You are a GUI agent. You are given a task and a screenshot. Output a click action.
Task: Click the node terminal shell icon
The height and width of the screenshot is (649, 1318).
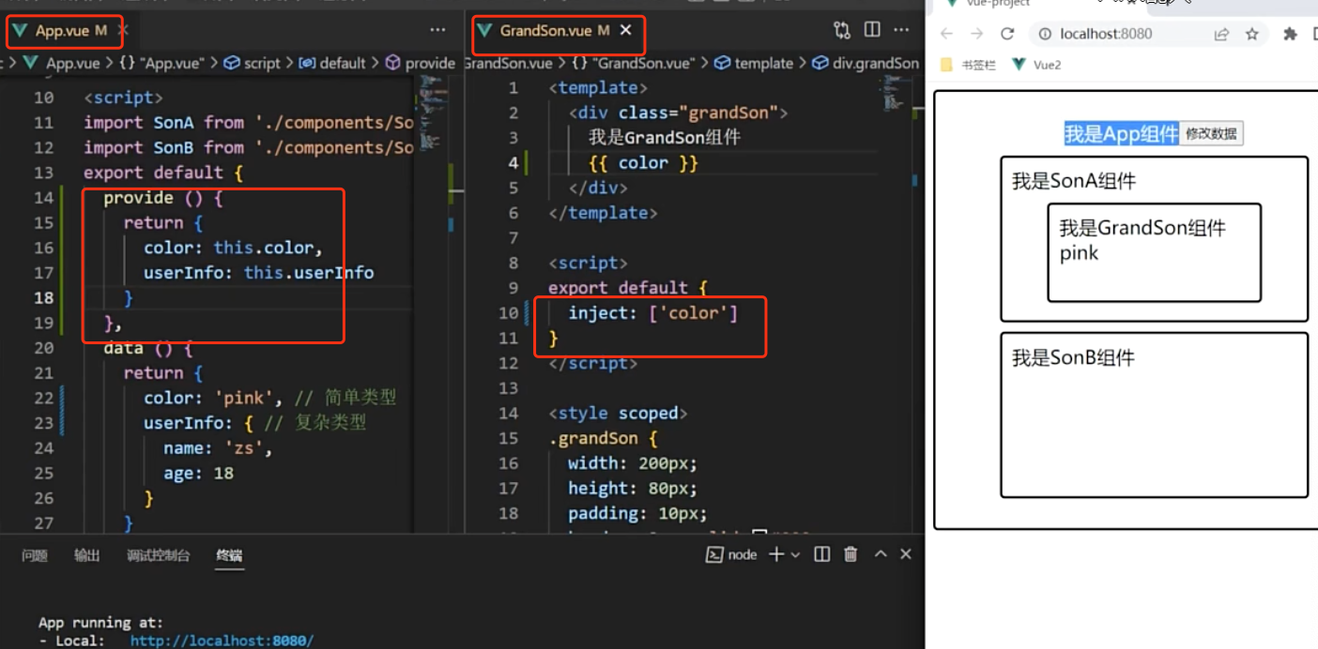point(713,554)
